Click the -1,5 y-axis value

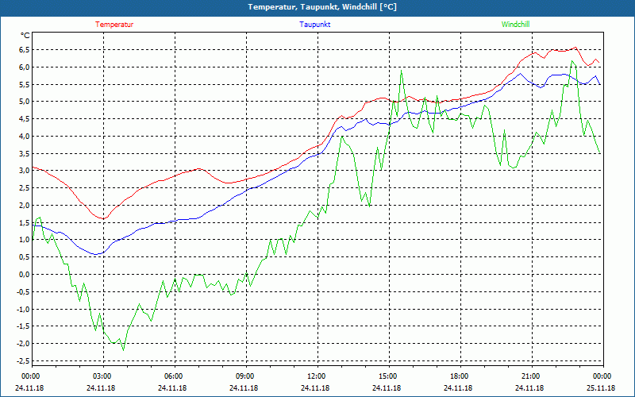(x=23, y=326)
